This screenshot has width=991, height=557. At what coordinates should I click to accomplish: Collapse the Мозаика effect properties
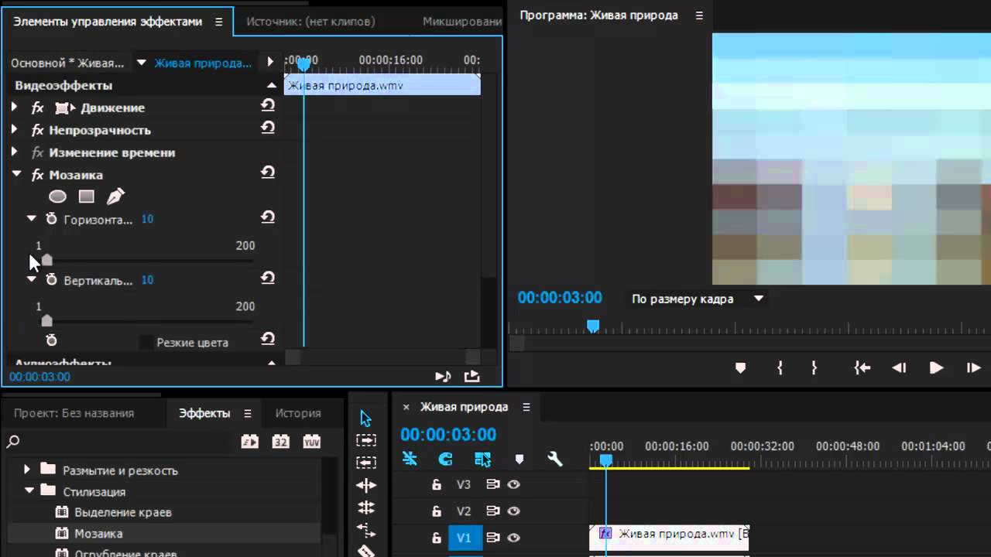(16, 175)
